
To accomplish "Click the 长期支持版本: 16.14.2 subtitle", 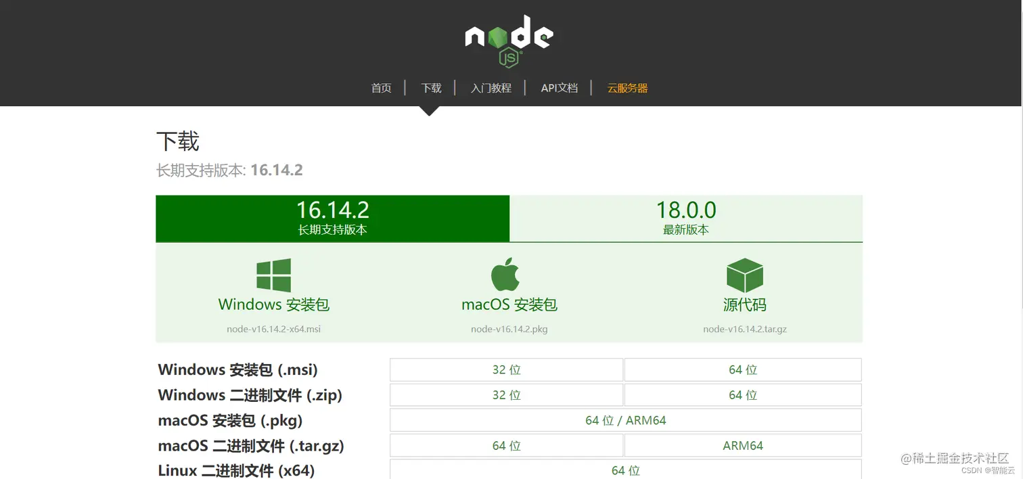I will coord(229,170).
